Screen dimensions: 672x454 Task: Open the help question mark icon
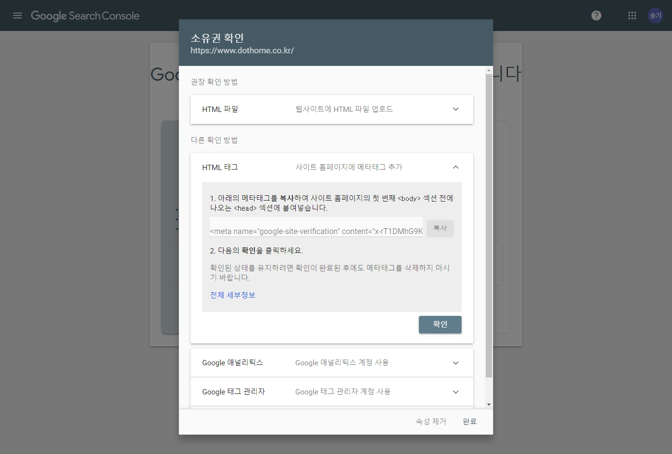(596, 16)
